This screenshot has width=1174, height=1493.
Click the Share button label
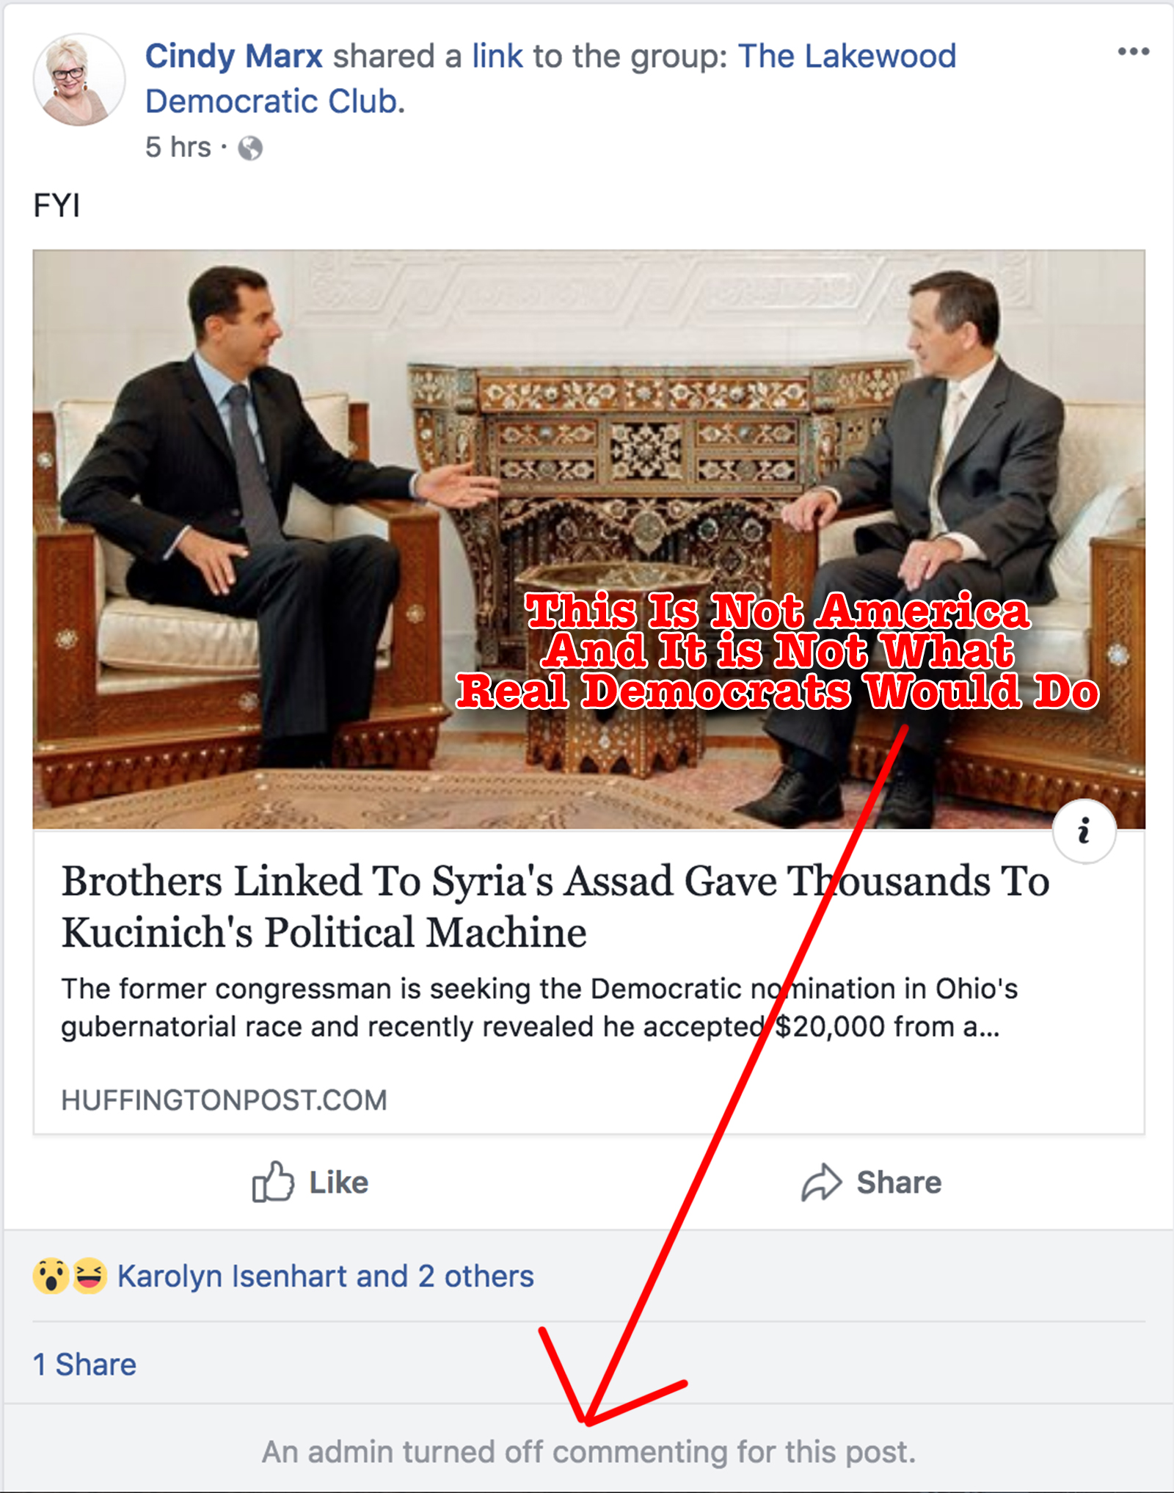[899, 1183]
